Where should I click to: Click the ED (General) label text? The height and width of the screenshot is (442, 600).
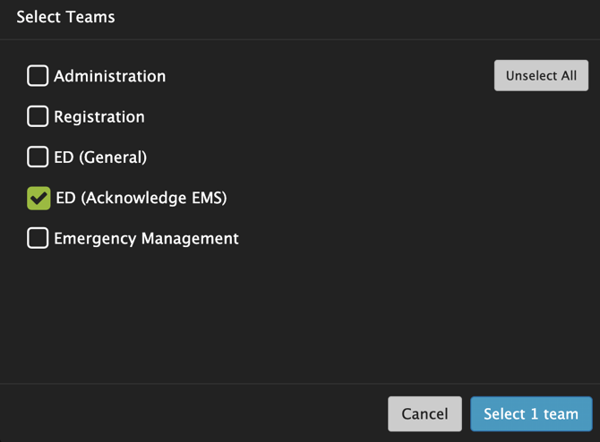click(100, 157)
